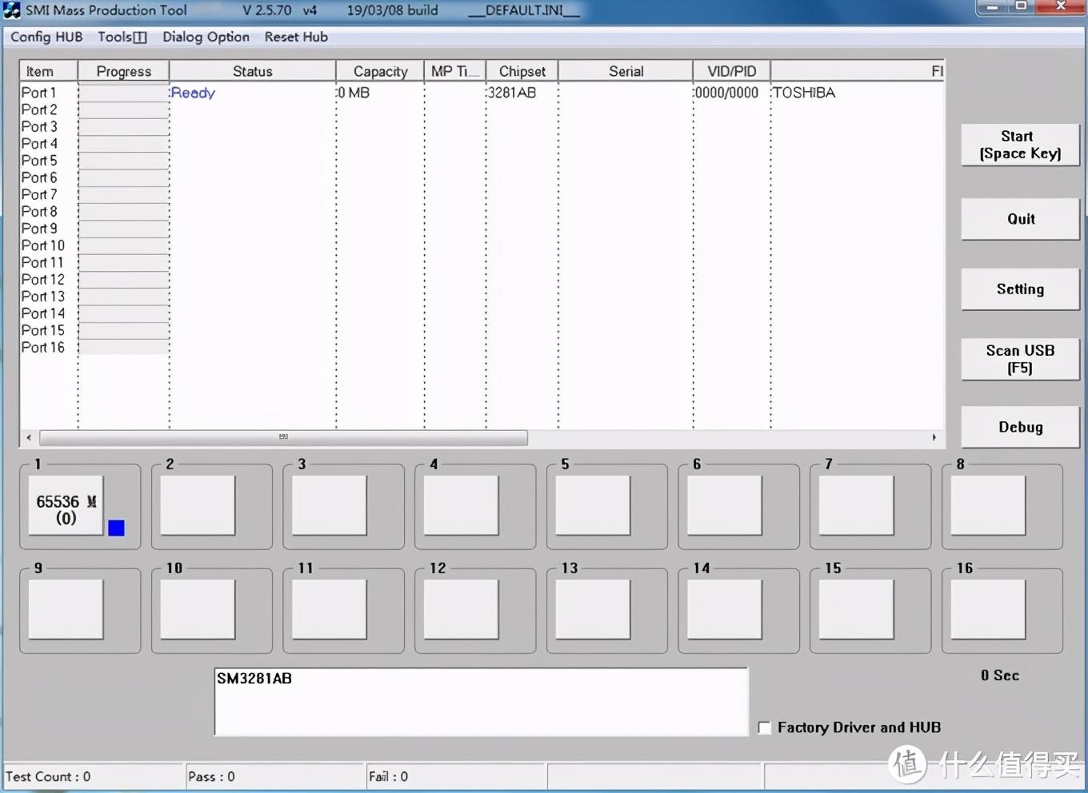Click the 65536 M port 1 slot button
Screen dimensions: 1088x793
point(66,505)
